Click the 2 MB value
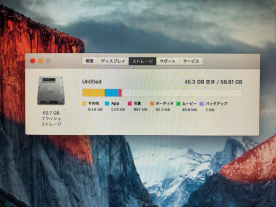 tap(210, 109)
